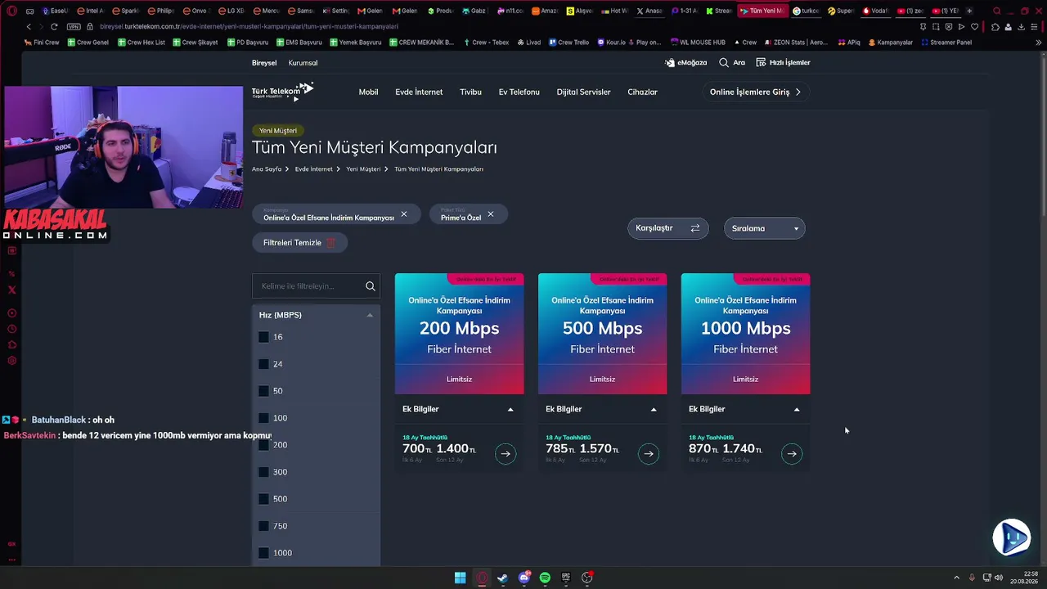Check the 750 Mbps speed filter
The image size is (1047, 589).
point(263,526)
